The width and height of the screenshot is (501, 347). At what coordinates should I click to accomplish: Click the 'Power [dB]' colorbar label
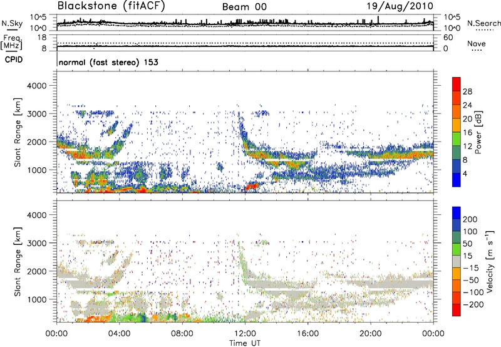click(x=478, y=132)
